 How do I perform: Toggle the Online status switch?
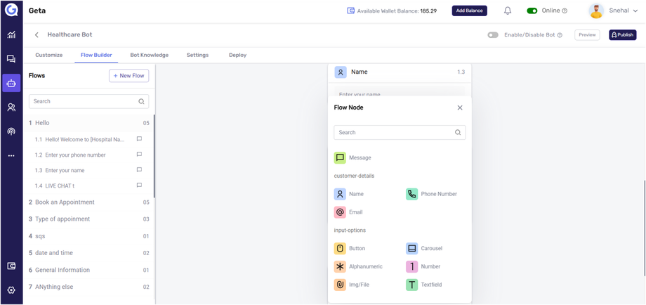[532, 11]
